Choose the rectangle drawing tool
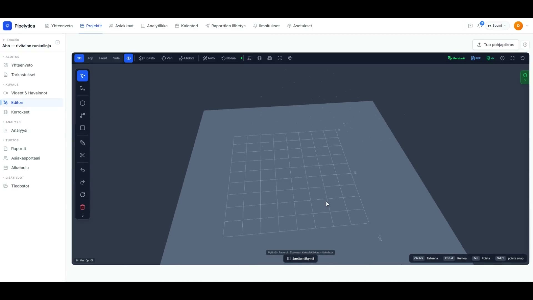Screen dimensions: 533x300 tap(82, 128)
